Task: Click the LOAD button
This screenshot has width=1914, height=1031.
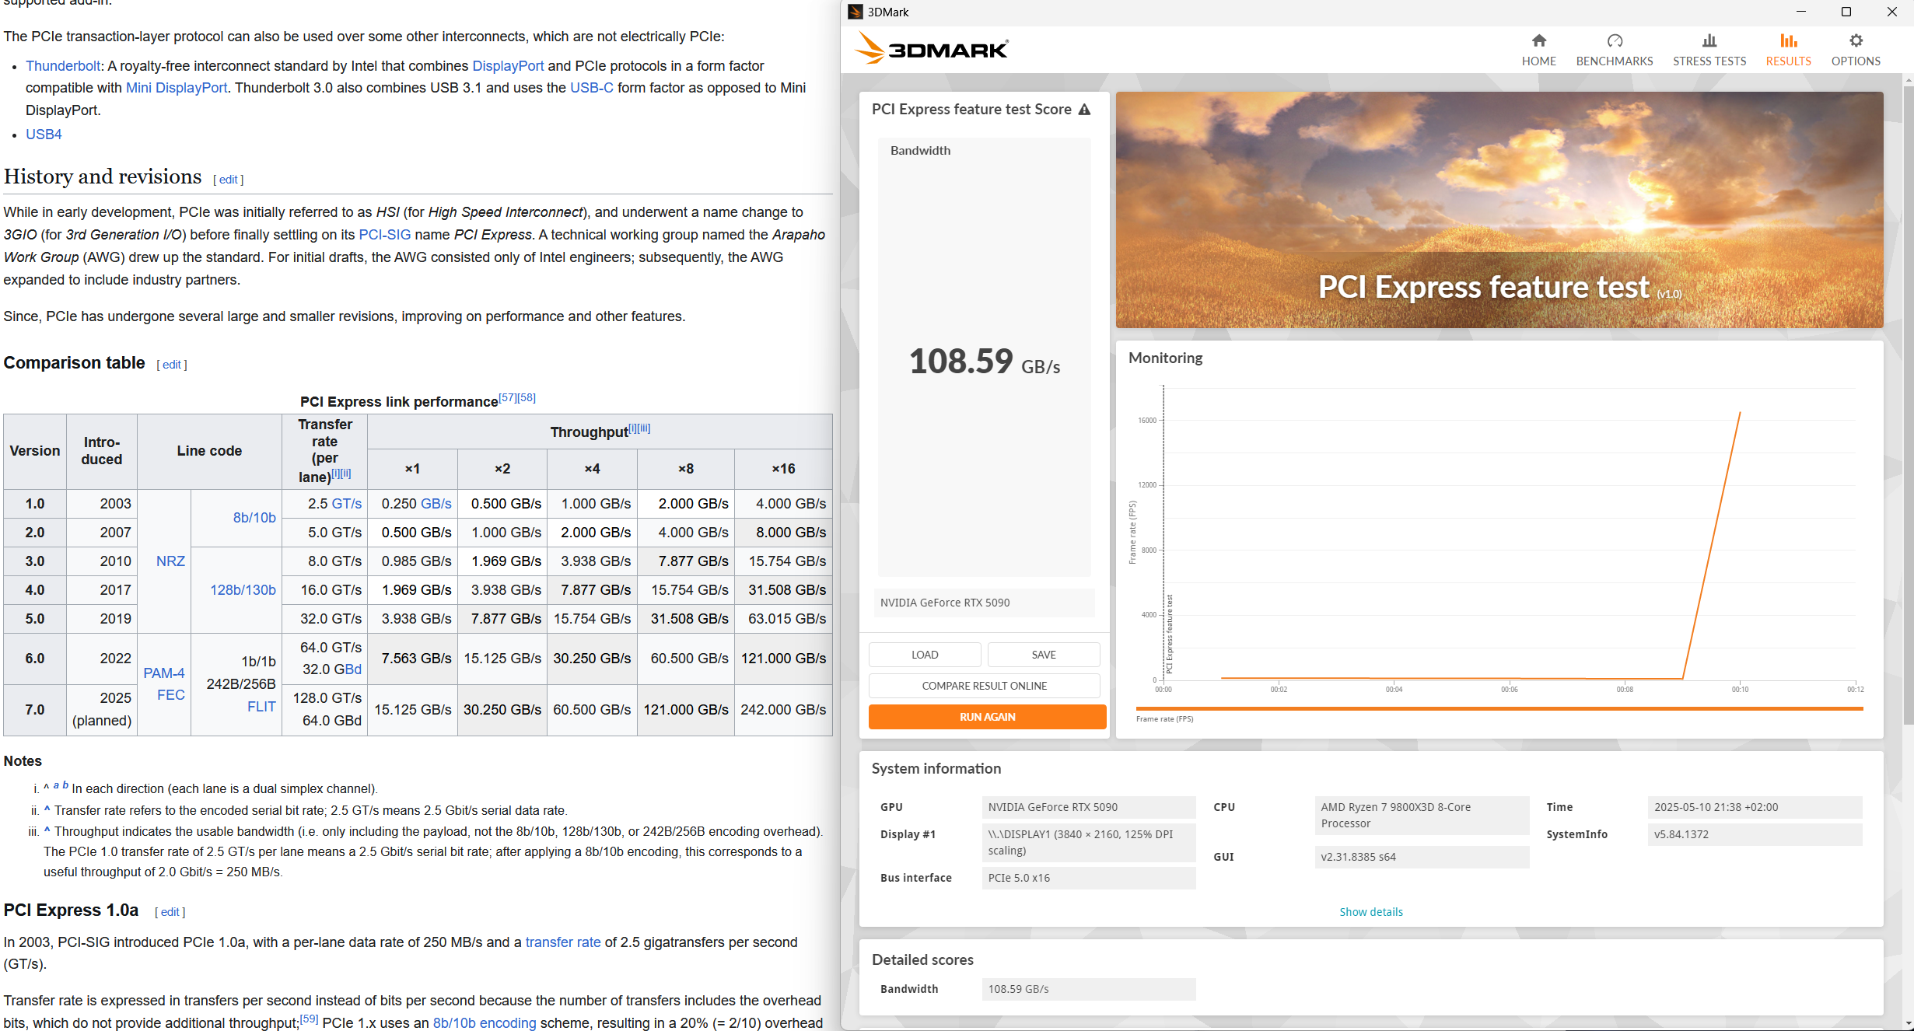Action: (x=924, y=655)
